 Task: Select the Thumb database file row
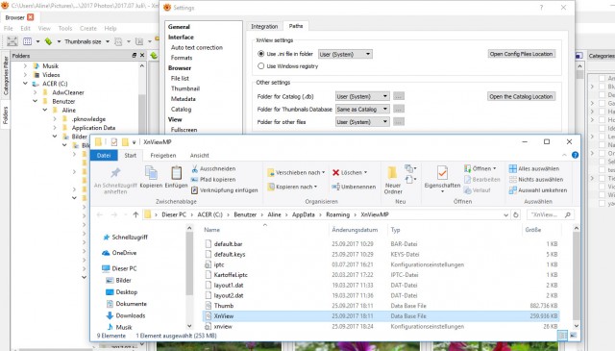(x=381, y=306)
